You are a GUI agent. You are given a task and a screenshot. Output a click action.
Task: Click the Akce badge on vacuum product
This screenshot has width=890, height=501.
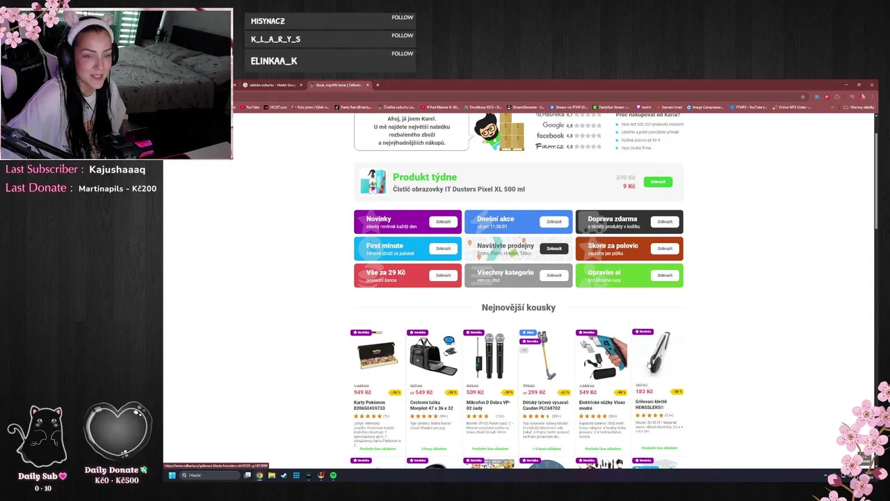(528, 333)
